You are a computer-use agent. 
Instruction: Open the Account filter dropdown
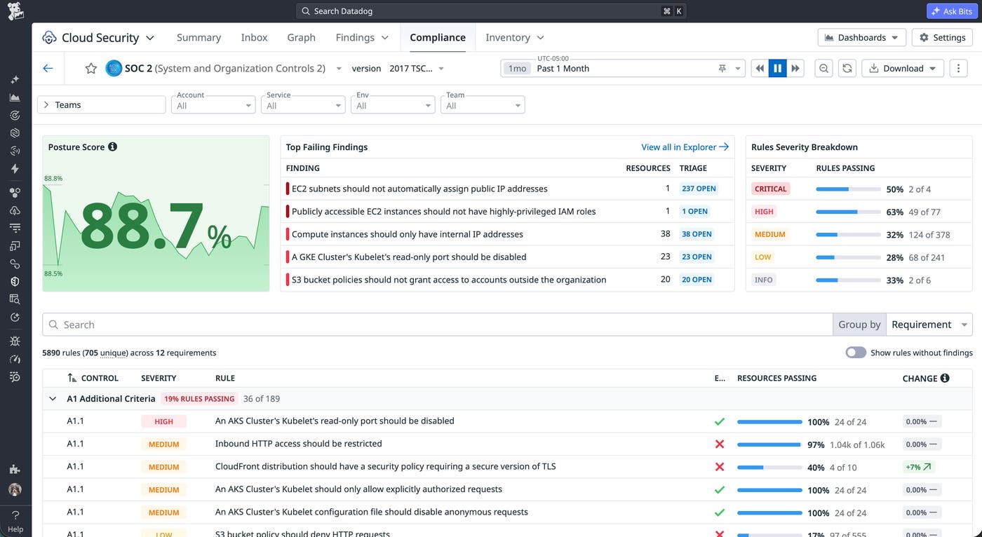(x=213, y=104)
